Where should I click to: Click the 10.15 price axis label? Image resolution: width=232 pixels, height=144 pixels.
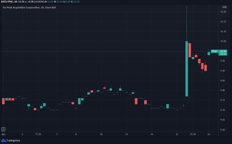pyautogui.click(x=223, y=22)
